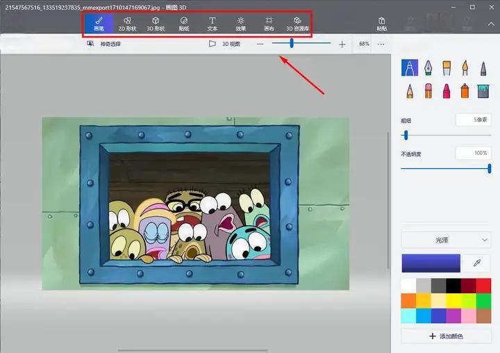Choose the pencil brush

click(x=410, y=90)
